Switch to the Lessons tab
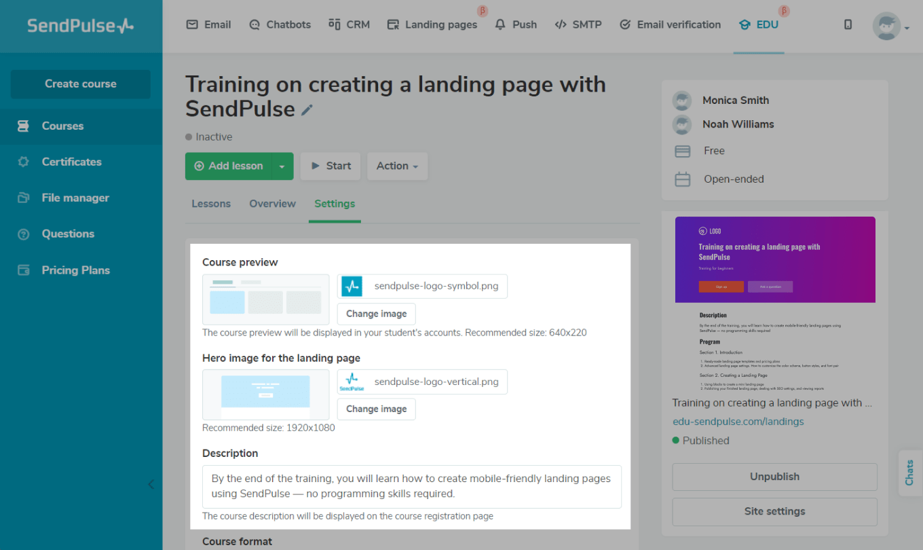The height and width of the screenshot is (550, 923). pos(211,204)
